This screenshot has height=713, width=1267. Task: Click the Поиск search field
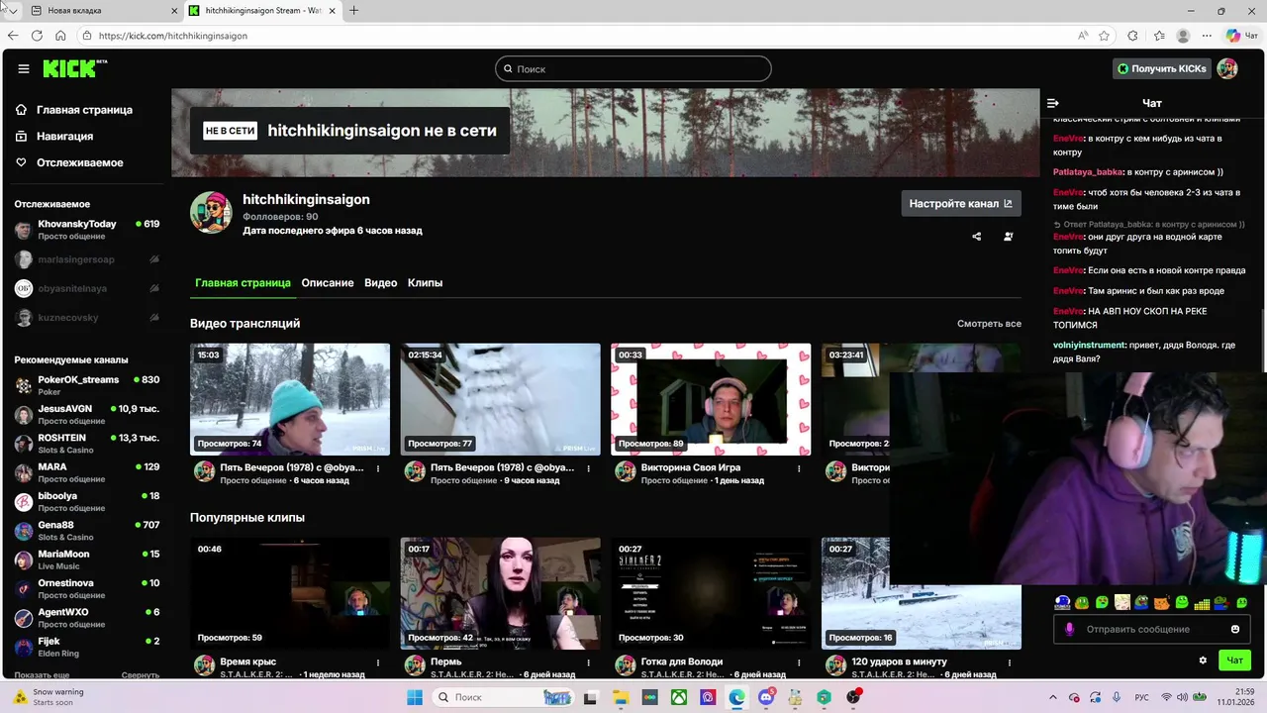(x=633, y=68)
